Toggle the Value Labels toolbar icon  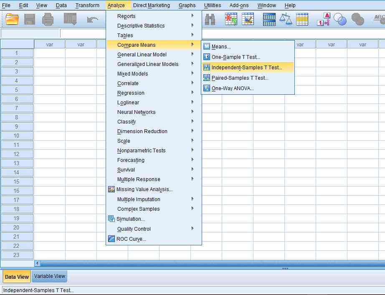(323, 19)
